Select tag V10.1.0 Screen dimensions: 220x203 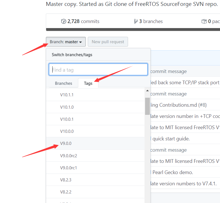[67, 107]
